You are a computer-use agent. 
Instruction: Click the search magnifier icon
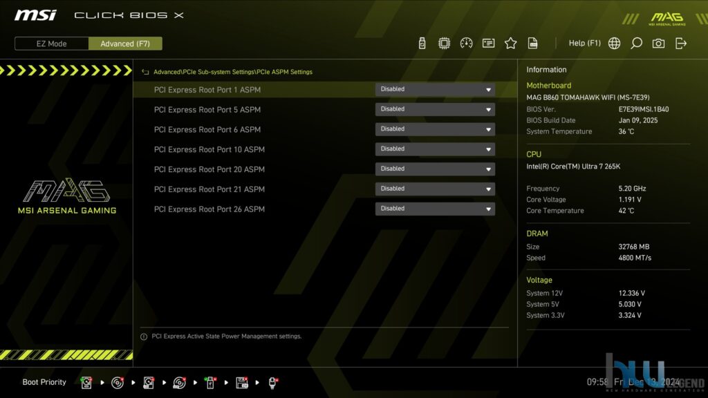pos(636,44)
